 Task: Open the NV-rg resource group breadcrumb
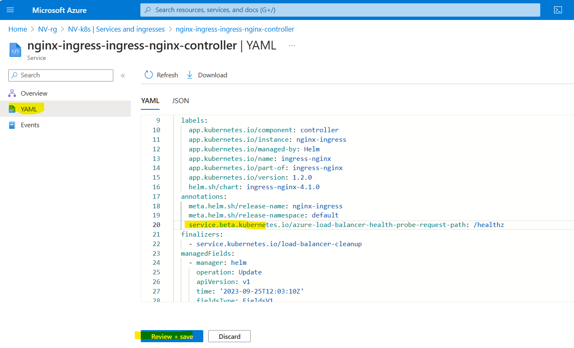click(x=47, y=29)
